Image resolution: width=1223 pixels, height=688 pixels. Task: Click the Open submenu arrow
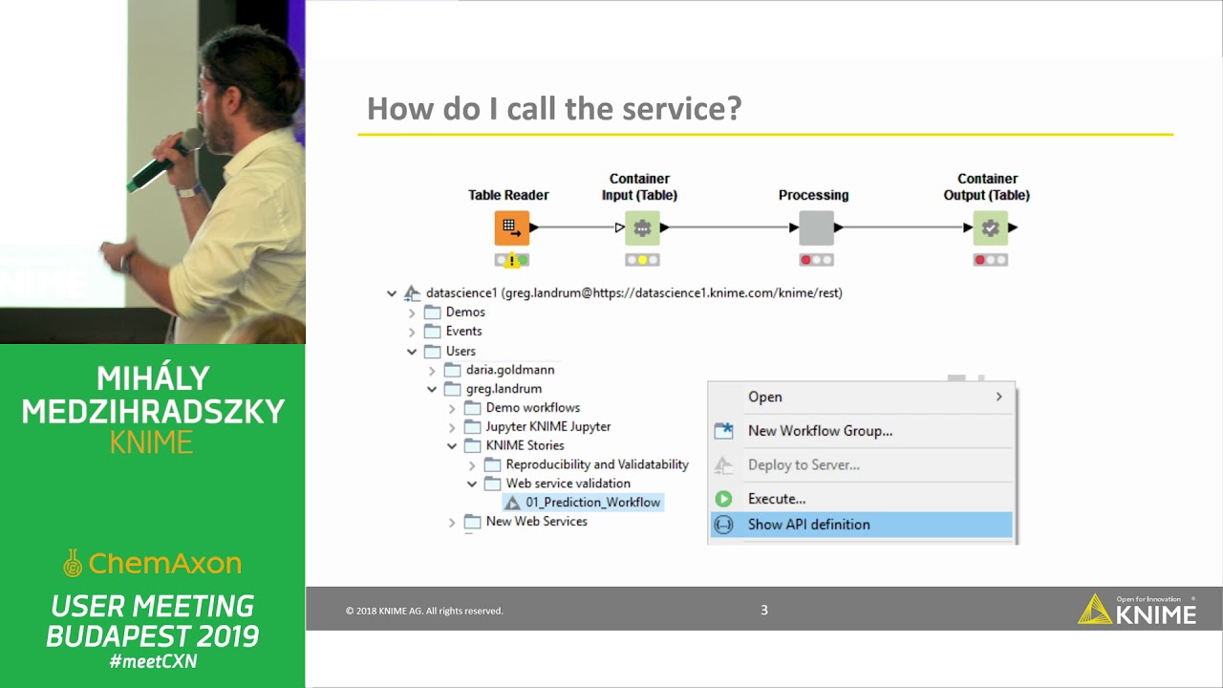click(999, 397)
